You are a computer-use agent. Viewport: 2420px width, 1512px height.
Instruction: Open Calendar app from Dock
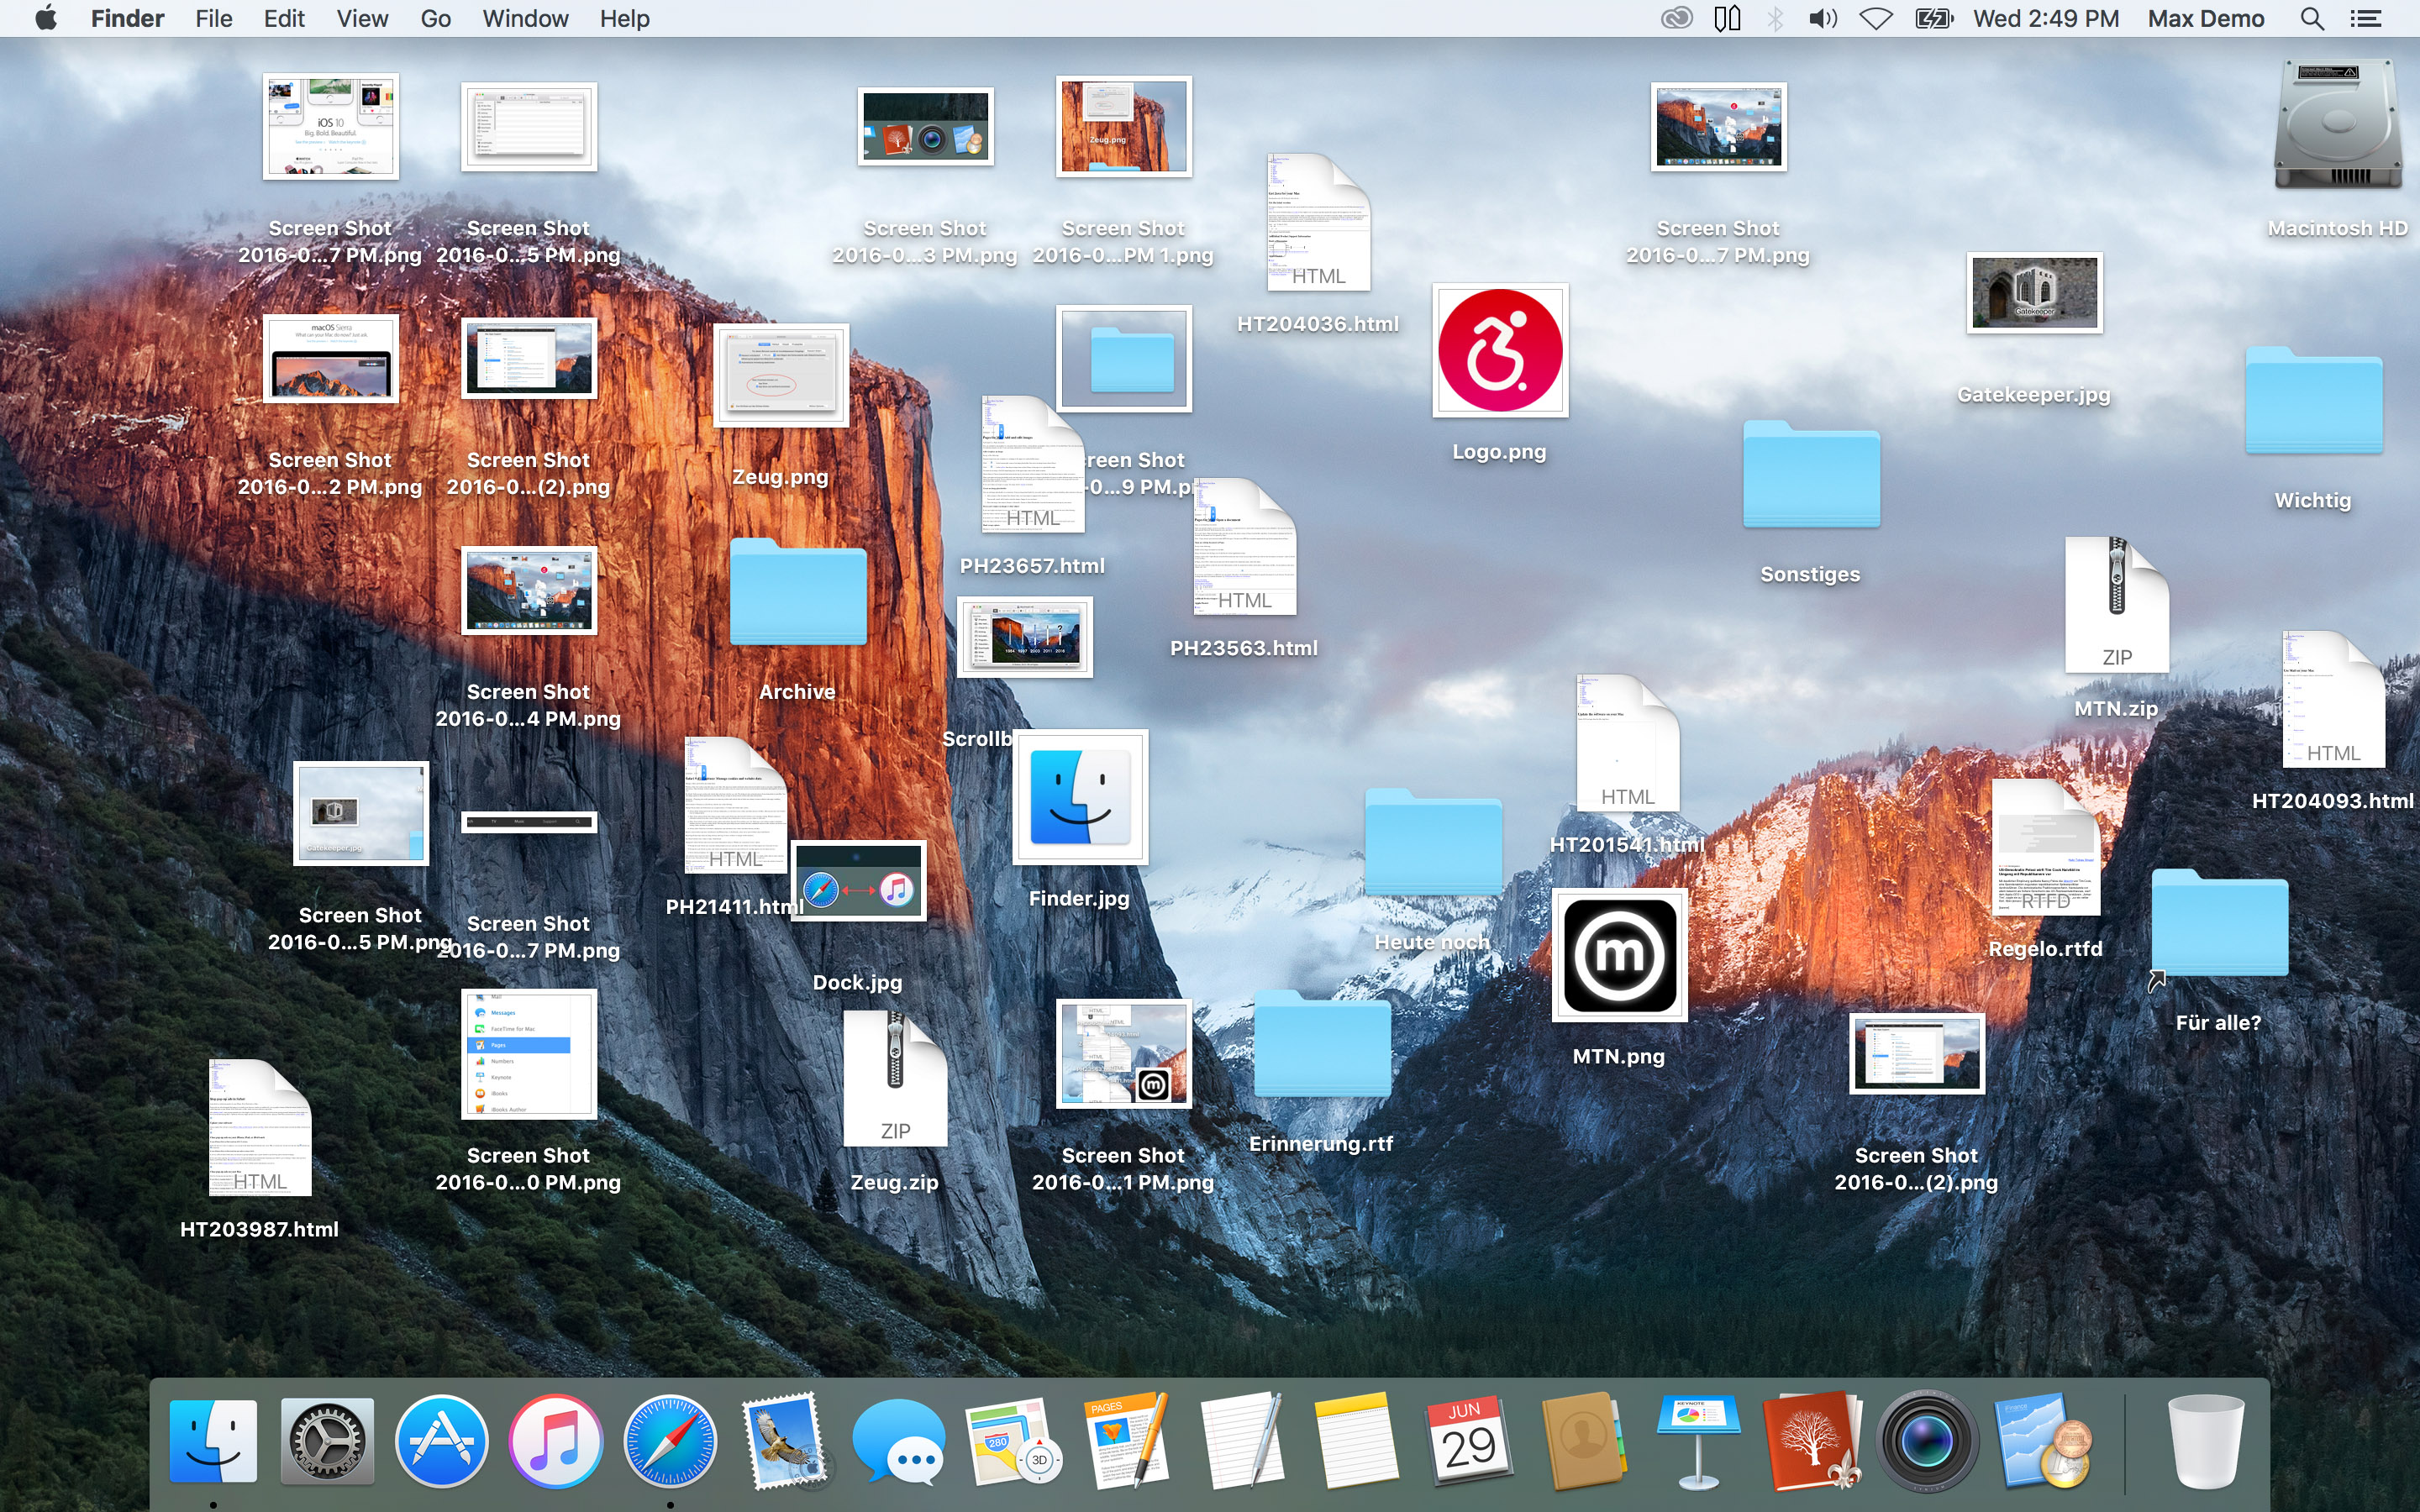pos(1469,1441)
